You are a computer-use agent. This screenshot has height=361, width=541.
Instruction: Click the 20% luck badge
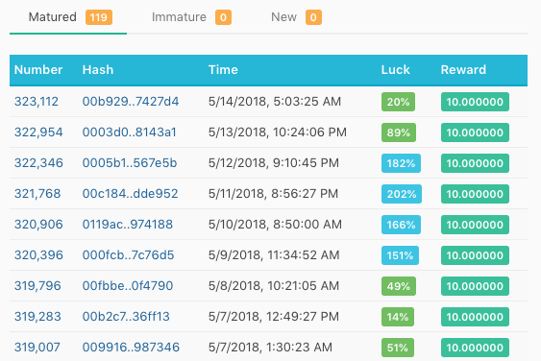(398, 102)
